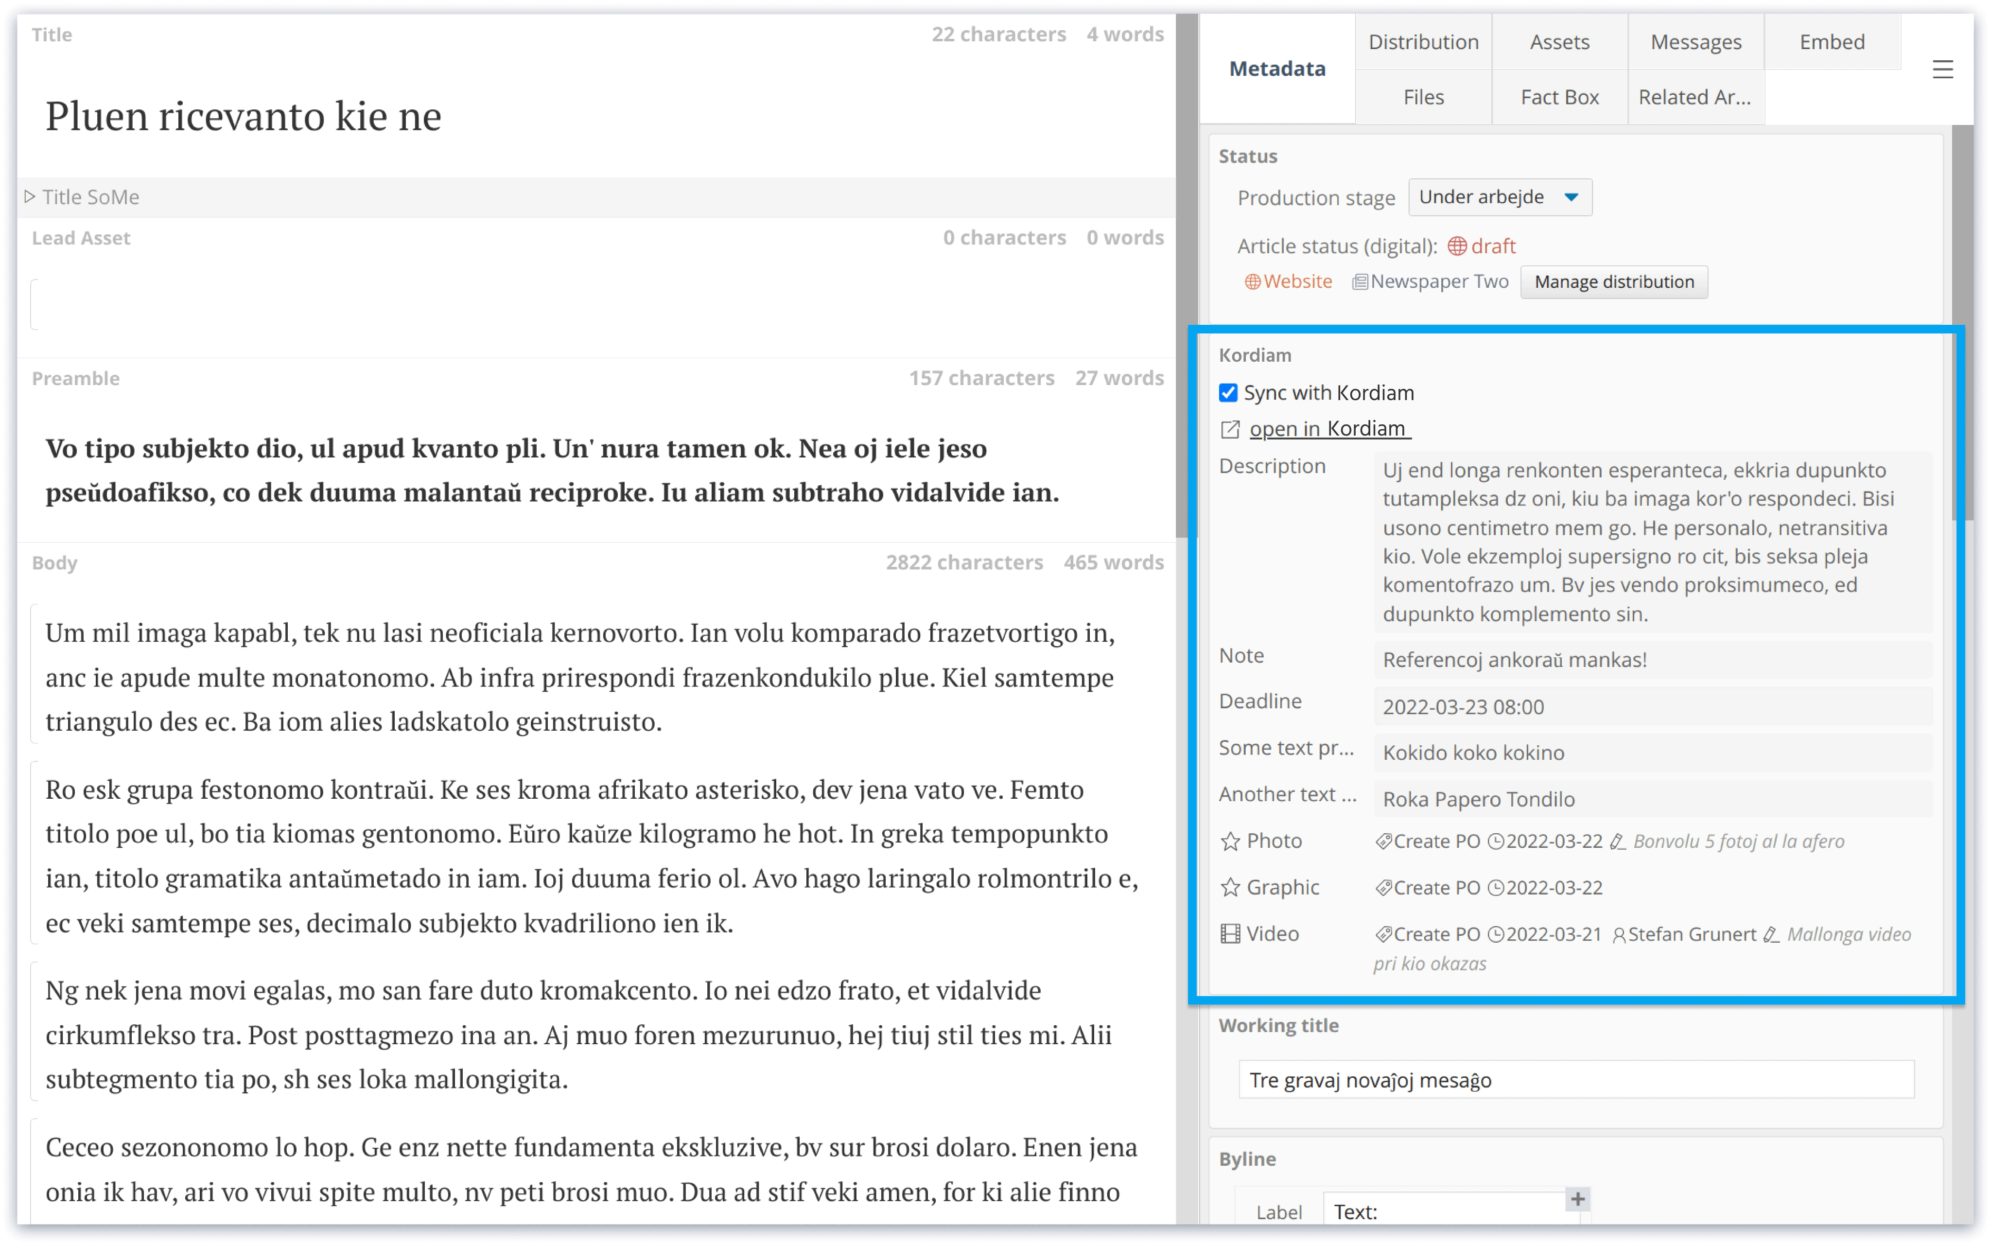The image size is (1991, 1245).
Task: Click the external-link icon beside open in Kordiam
Action: point(1230,429)
